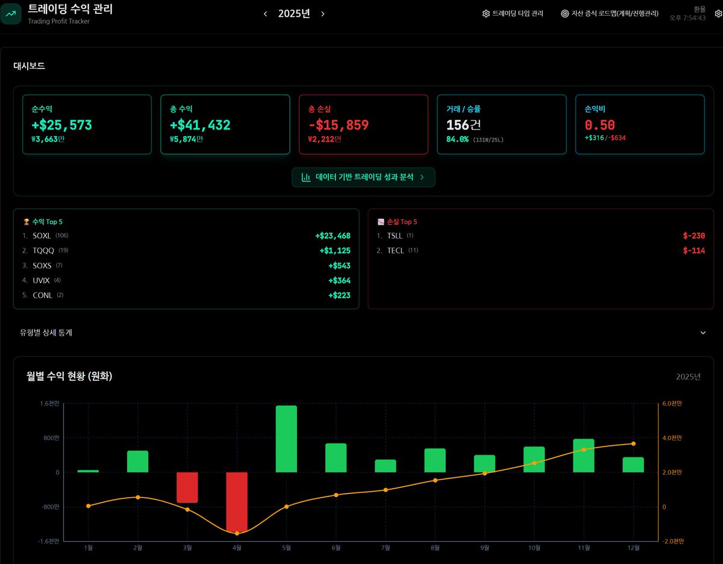Go to the next year arrow
Viewport: 723px width, 564px height.
(323, 14)
